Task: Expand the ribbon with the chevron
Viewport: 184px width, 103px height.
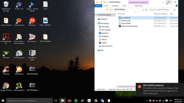Action: (174, 6)
